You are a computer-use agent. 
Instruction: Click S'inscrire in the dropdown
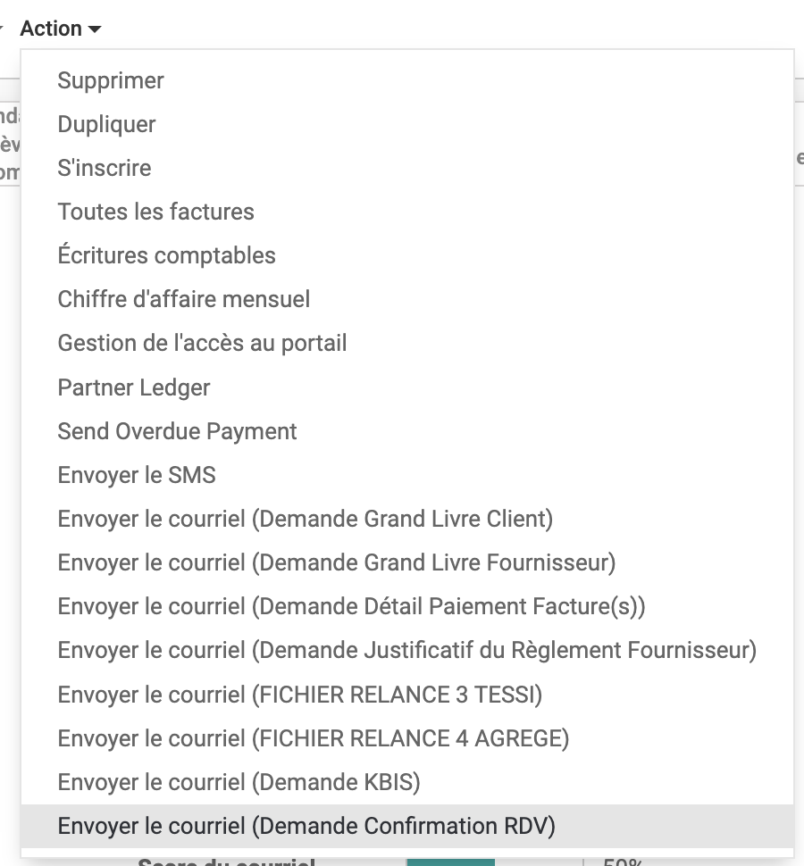(407, 168)
